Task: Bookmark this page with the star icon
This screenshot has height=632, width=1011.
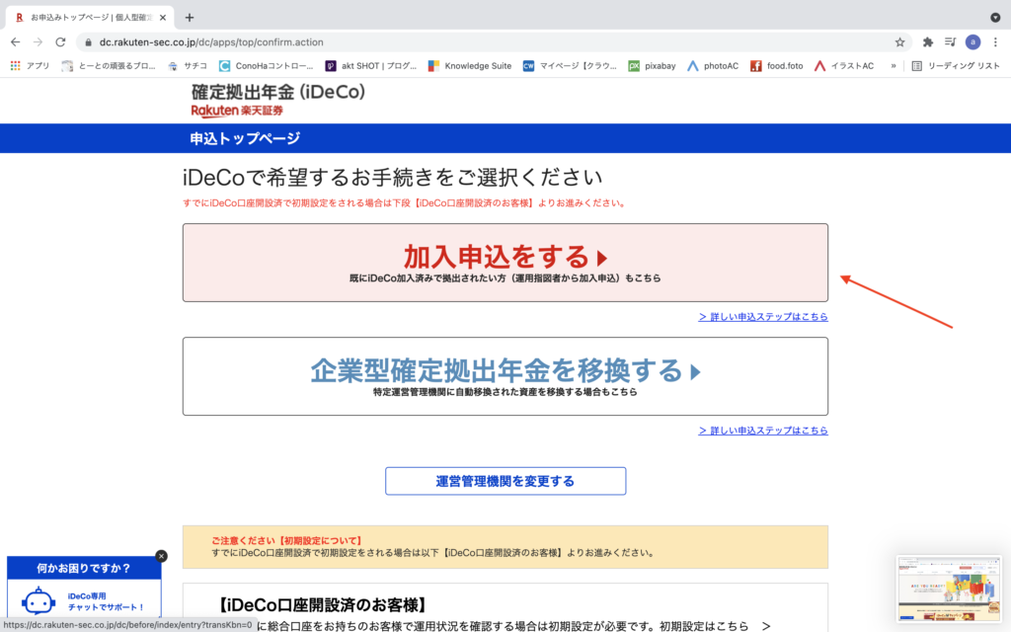Action: pyautogui.click(x=899, y=42)
